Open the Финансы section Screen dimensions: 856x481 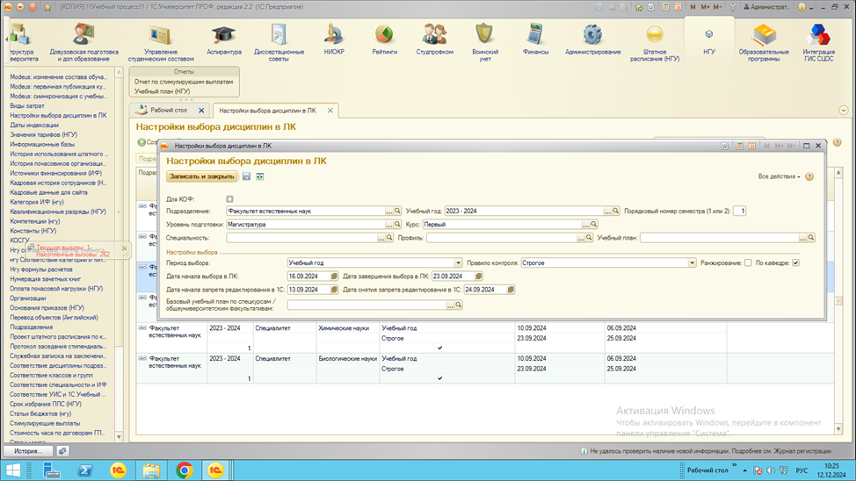click(535, 40)
